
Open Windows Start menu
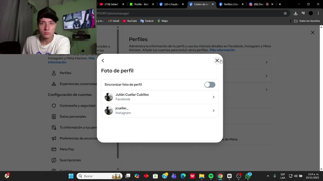pos(71,176)
